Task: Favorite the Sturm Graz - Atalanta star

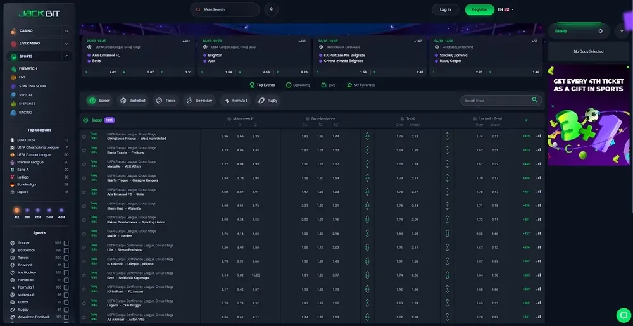Action: coord(84,206)
